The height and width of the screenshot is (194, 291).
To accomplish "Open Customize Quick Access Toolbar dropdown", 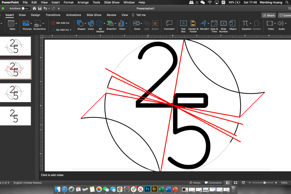I will click(59, 9).
